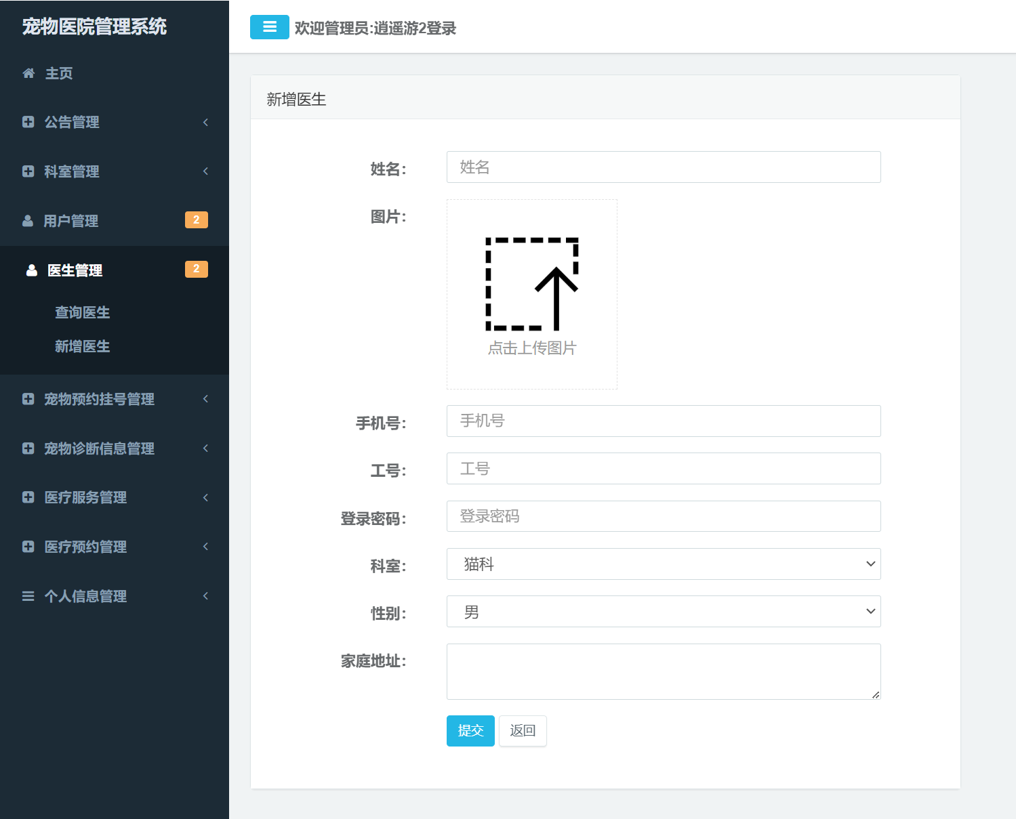Click the list icon beside 个人信息管理
Screen dimensions: 1016x819
(x=28, y=596)
